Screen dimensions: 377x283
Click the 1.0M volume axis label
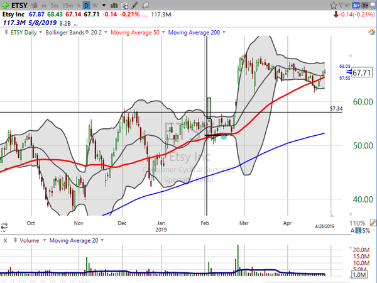[359, 275]
